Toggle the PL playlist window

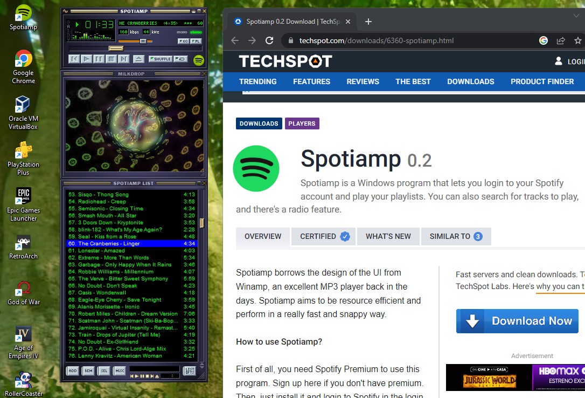pos(197,41)
